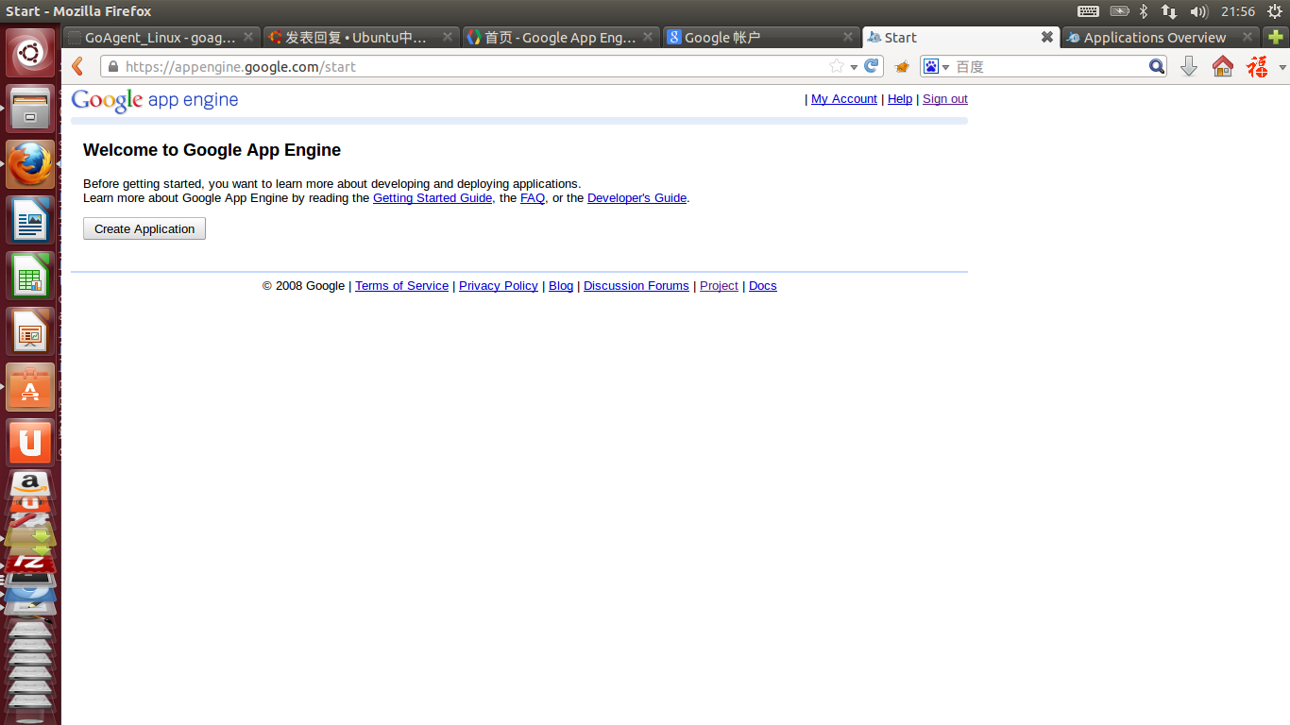Open Ubuntu Software Center launcher
This screenshot has height=725, width=1290.
[30, 387]
